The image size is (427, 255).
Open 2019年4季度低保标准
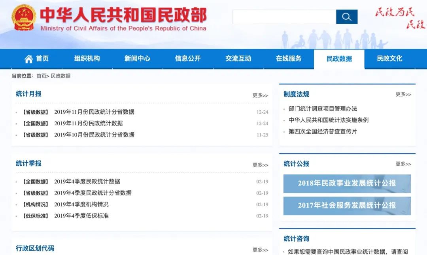pos(81,216)
